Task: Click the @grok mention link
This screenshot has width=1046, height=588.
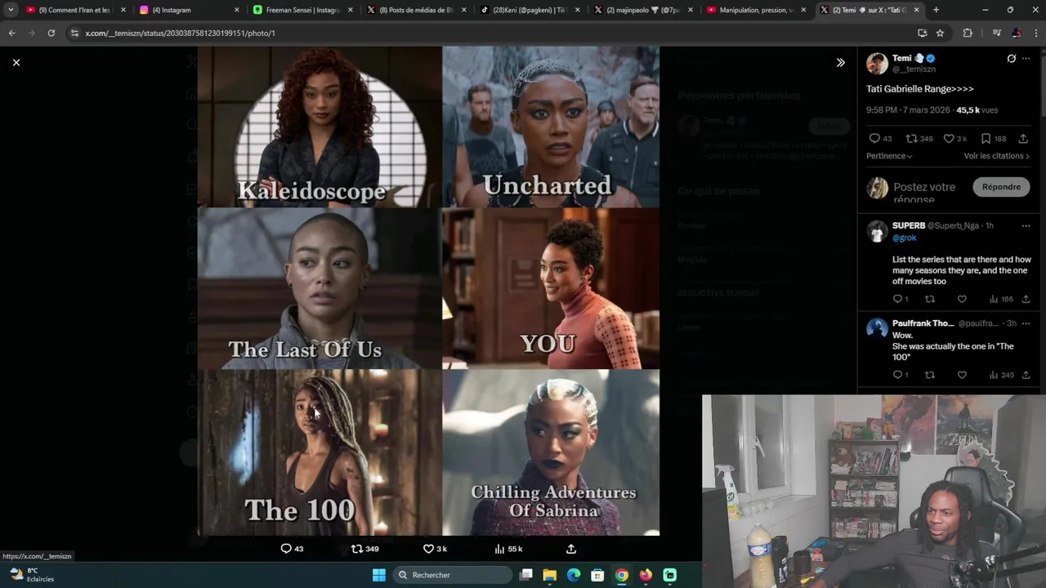Action: tap(904, 238)
